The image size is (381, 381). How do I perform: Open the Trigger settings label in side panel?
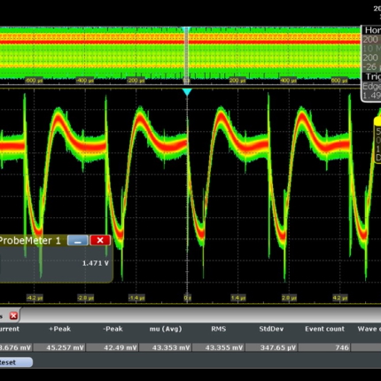(x=373, y=77)
